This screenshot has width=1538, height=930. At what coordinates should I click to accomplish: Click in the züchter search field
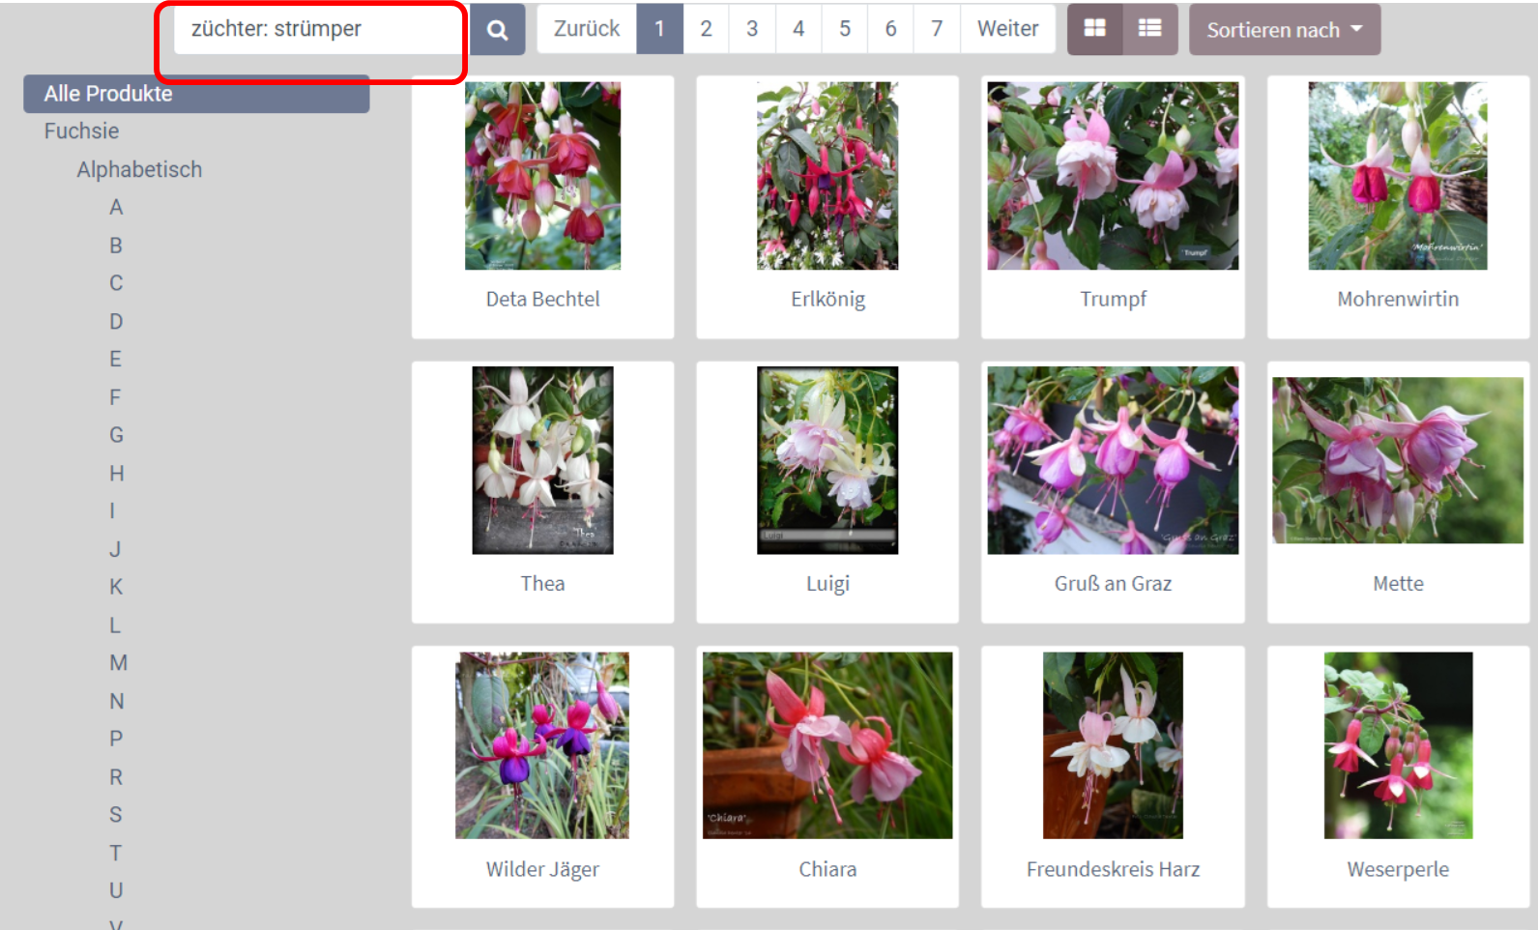click(314, 30)
